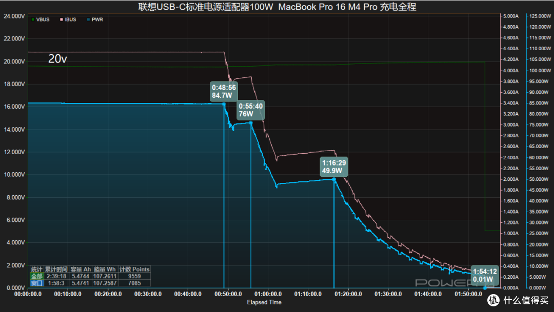This screenshot has width=554, height=312.
Task: Click the window time value 1:58:3
Action: pyautogui.click(x=56, y=283)
